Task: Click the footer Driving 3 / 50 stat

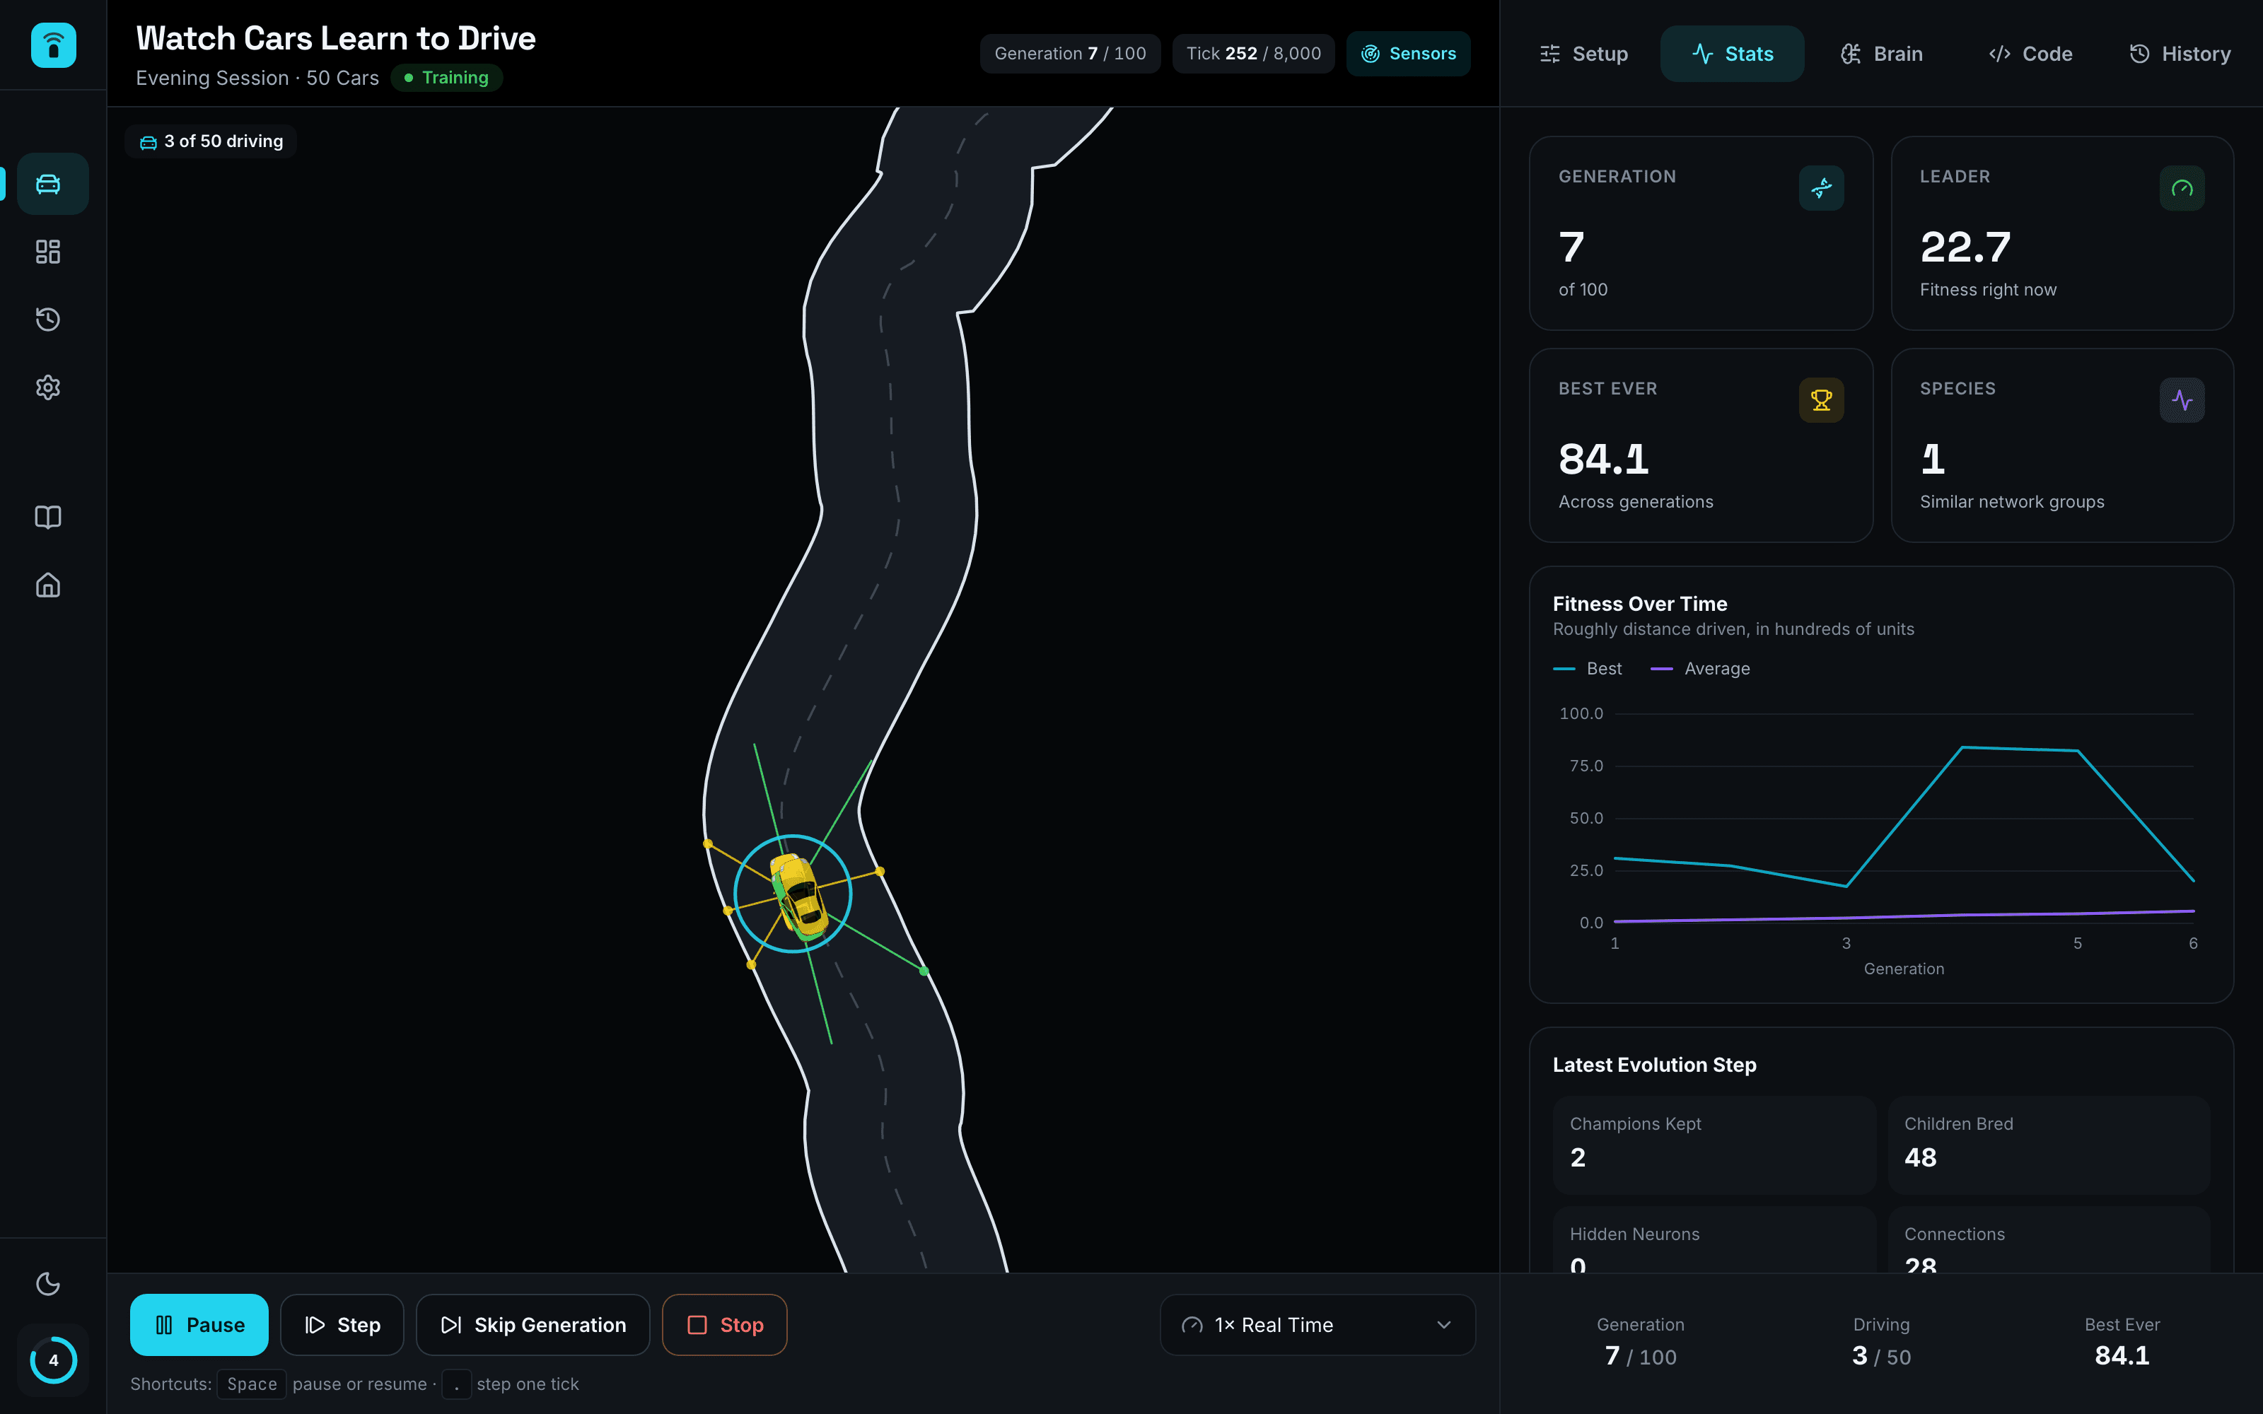Action: 1880,1343
